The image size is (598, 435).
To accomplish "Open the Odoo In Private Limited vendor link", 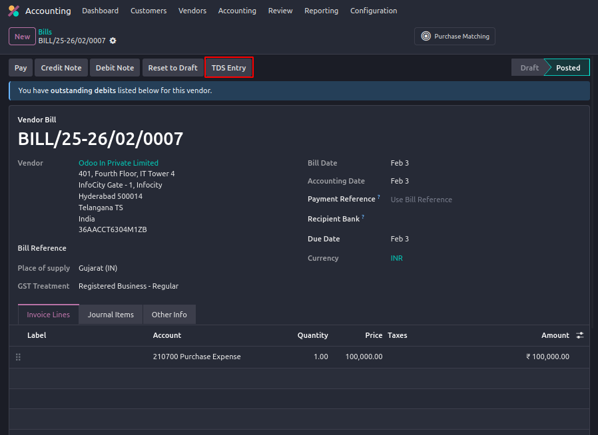I will 119,163.
